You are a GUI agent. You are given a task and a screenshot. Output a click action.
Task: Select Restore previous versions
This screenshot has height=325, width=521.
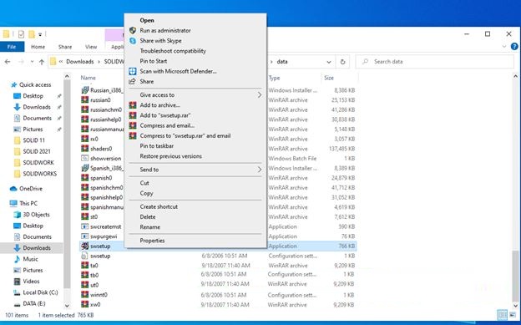171,156
